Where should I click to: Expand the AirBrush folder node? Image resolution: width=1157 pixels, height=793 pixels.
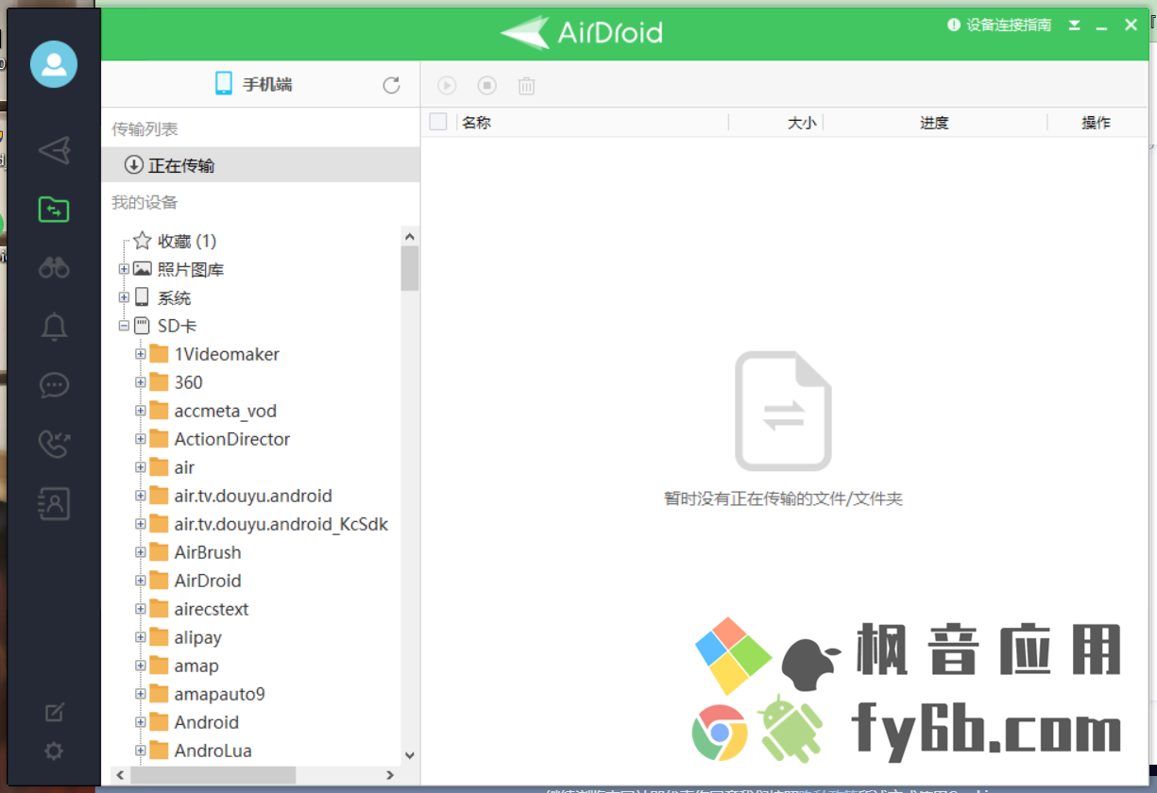(141, 553)
